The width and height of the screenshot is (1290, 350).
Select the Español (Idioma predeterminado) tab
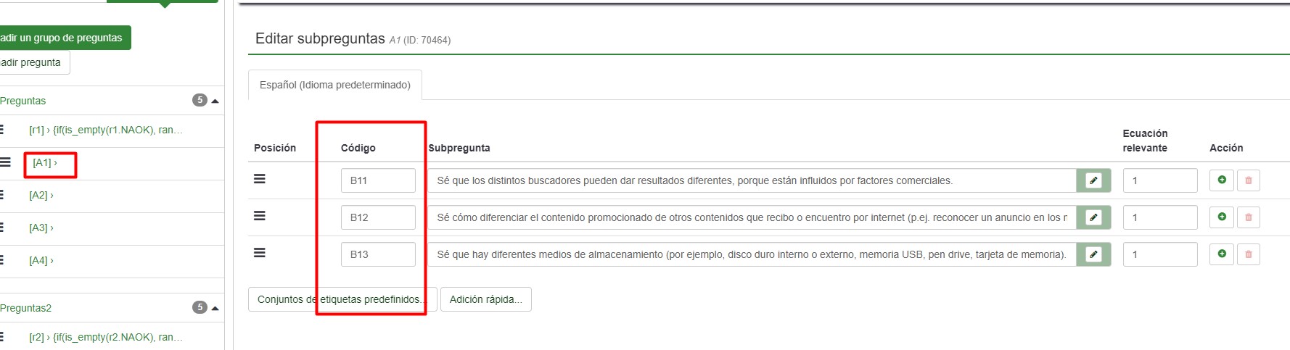coord(335,85)
